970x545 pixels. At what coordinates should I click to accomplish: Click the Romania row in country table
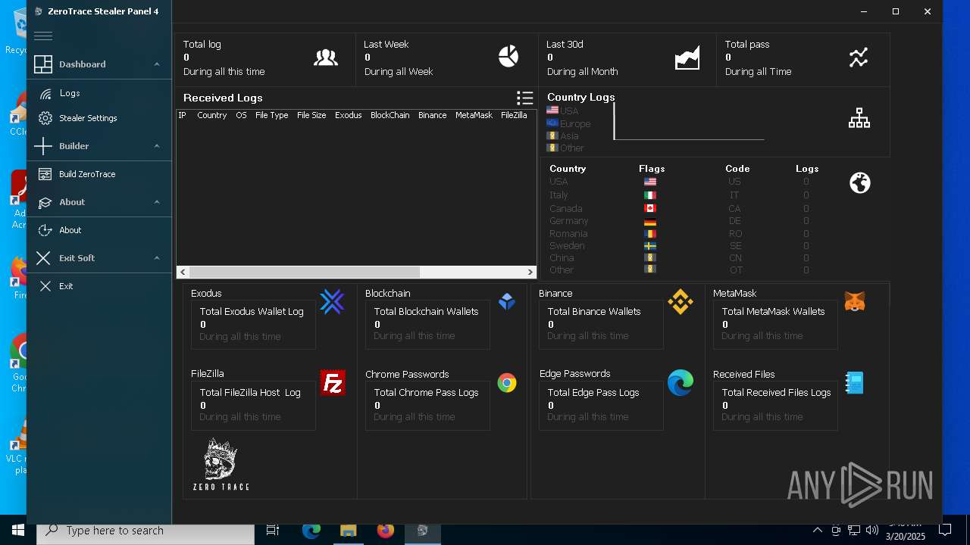[x=680, y=234]
